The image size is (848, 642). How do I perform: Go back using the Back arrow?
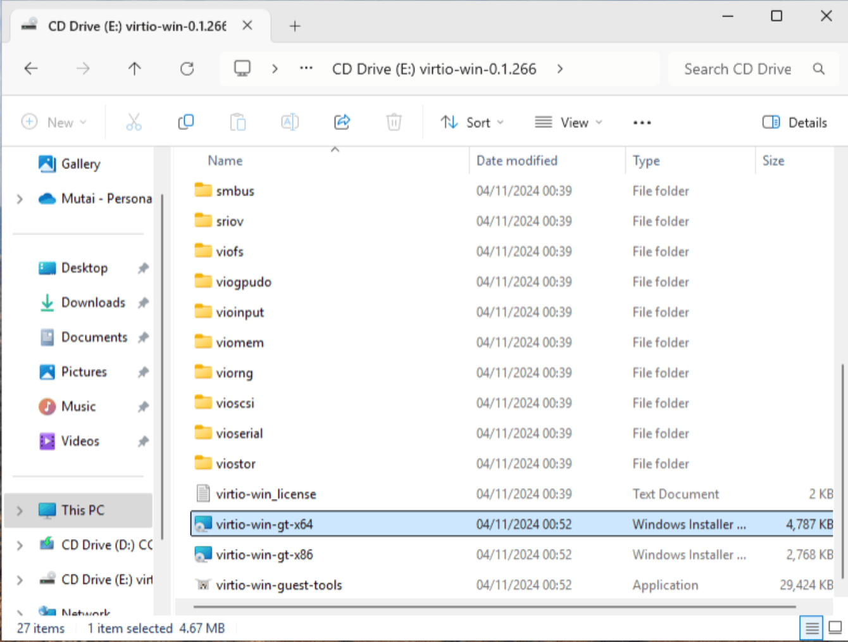click(x=31, y=68)
